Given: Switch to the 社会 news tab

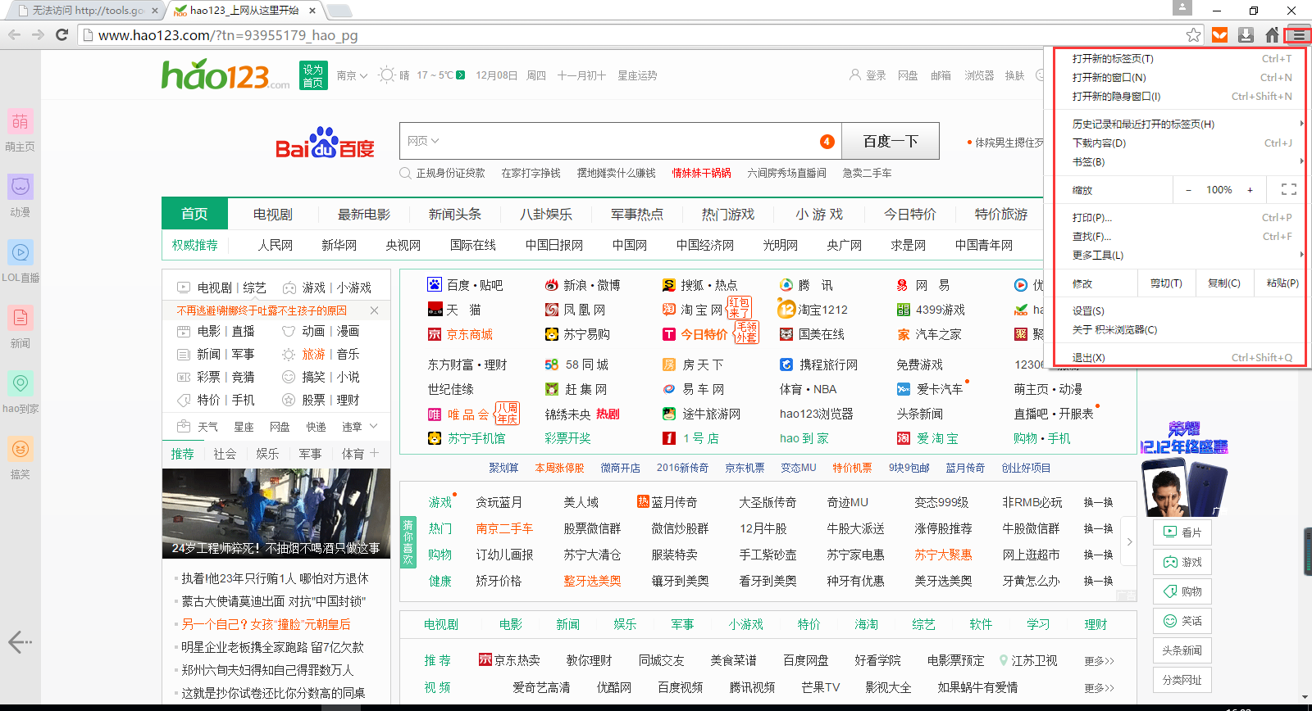Looking at the screenshot, I should pyautogui.click(x=225, y=454).
